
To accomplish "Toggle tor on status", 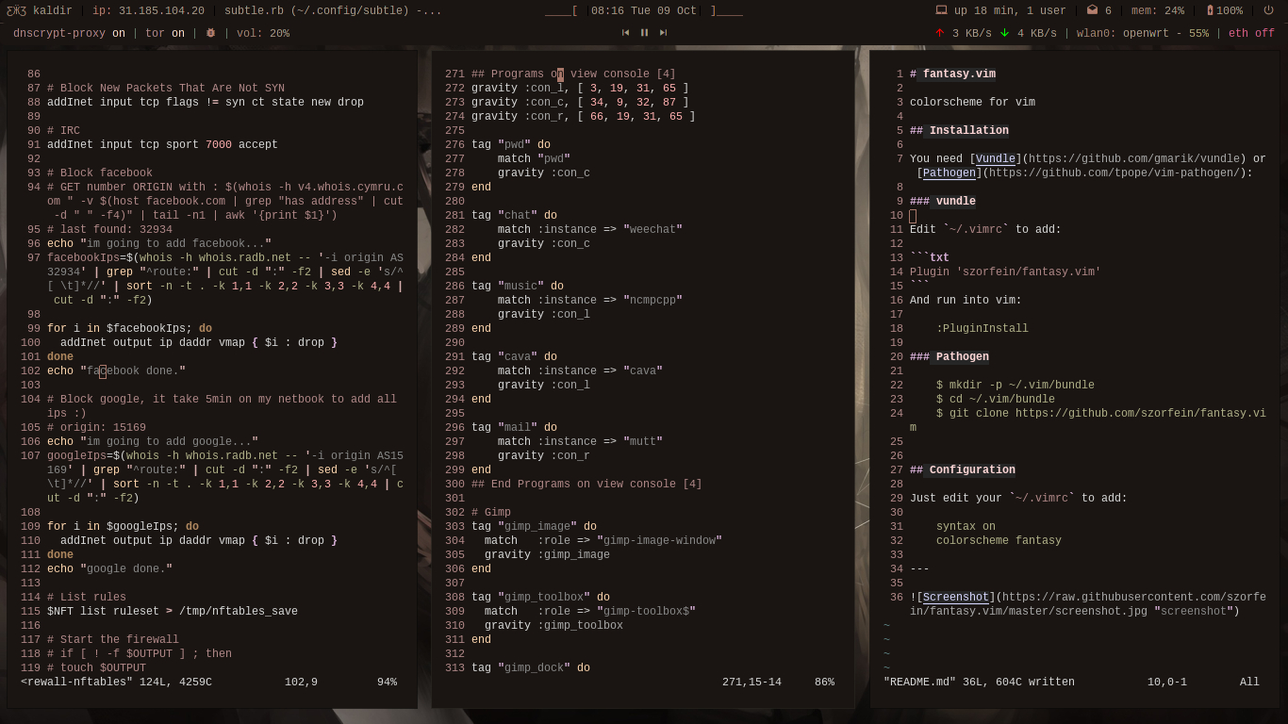I will (165, 33).
